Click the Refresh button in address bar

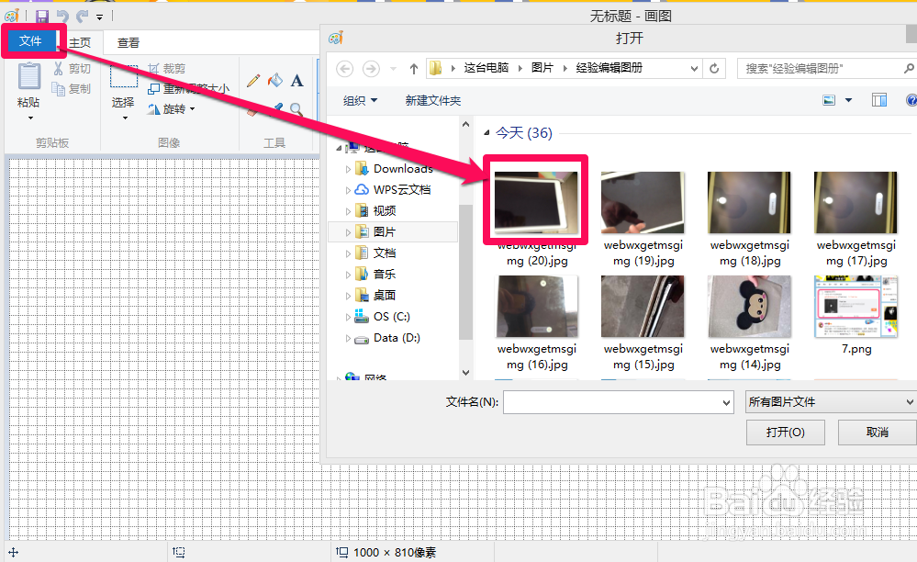[714, 69]
